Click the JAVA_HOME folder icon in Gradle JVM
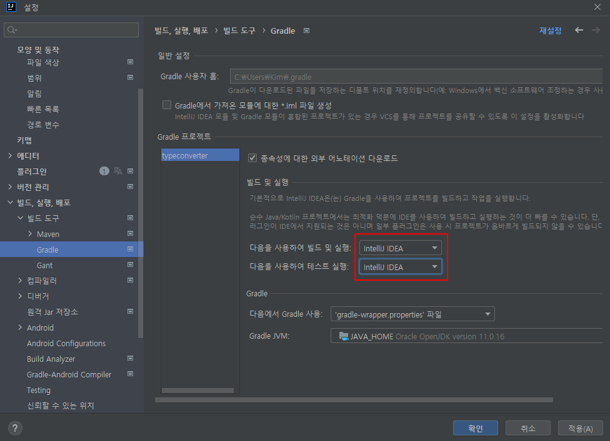The width and height of the screenshot is (610, 441). click(344, 336)
